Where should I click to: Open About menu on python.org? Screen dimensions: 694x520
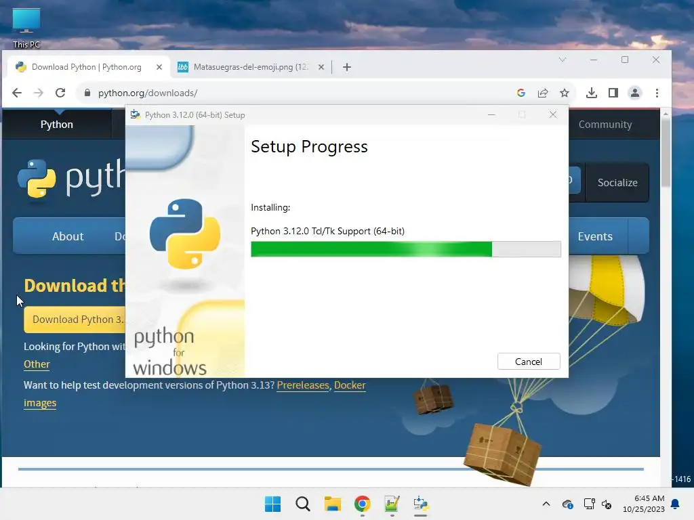(68, 236)
